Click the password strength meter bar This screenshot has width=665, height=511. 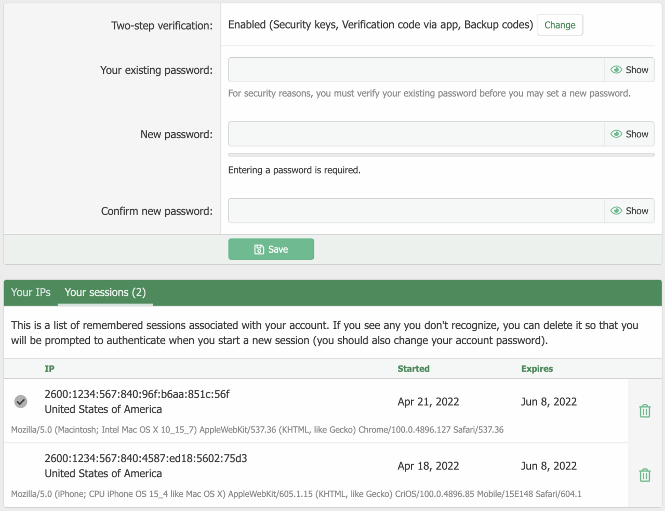[441, 154]
